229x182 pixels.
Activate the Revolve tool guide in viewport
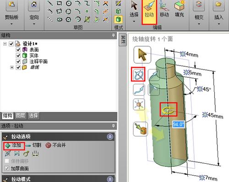pos(138,75)
